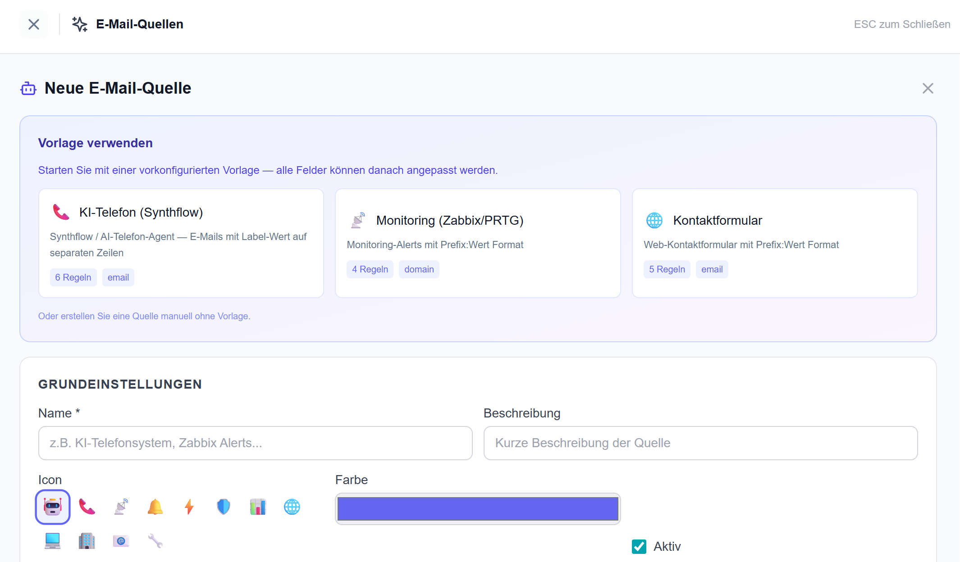Screen dimensions: 960x562
Task: Pick the office building icon
Action: pyautogui.click(x=87, y=541)
